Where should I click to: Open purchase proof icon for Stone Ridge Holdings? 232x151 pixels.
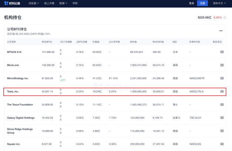point(222,131)
